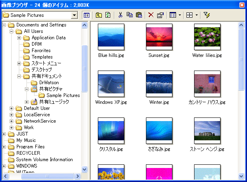
Task: Expand the NetworkService node
Action: tap(11, 121)
